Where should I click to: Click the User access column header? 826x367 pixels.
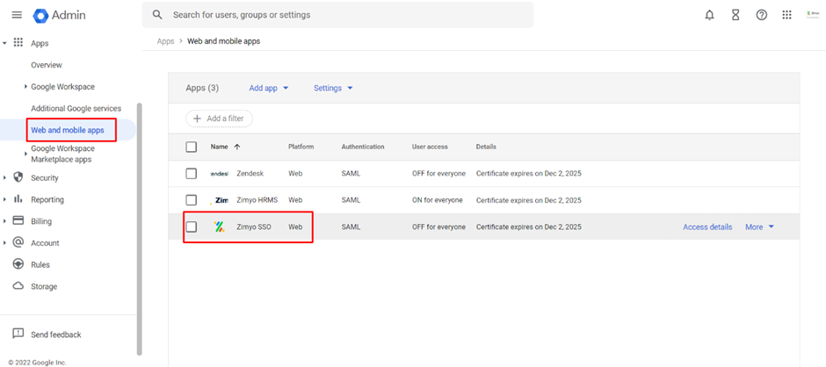click(x=430, y=147)
